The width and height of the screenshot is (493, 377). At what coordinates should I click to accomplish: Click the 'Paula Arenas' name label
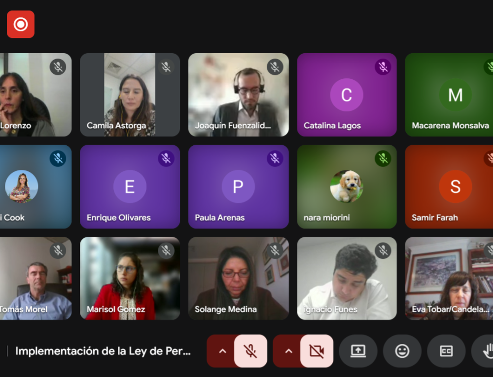219,218
